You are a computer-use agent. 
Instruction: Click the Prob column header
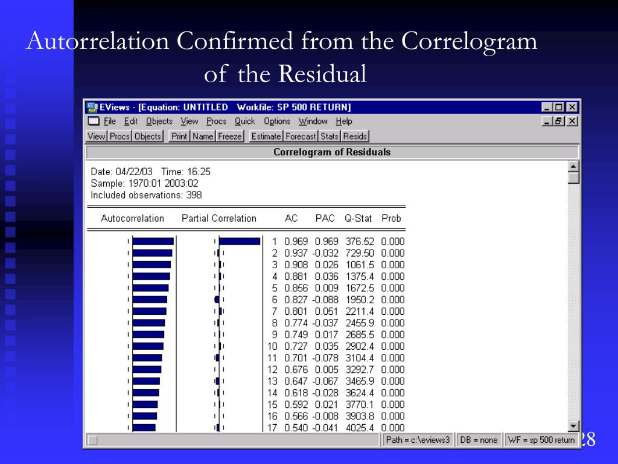391,218
